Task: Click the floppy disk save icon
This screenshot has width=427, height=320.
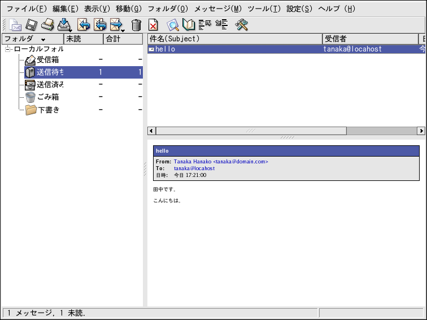Action: click(x=32, y=25)
